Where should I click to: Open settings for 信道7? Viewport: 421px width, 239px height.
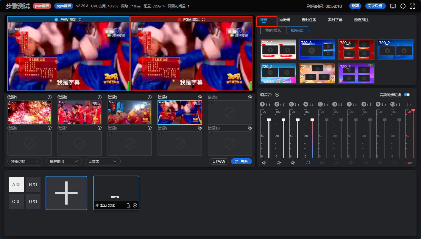click(100, 128)
